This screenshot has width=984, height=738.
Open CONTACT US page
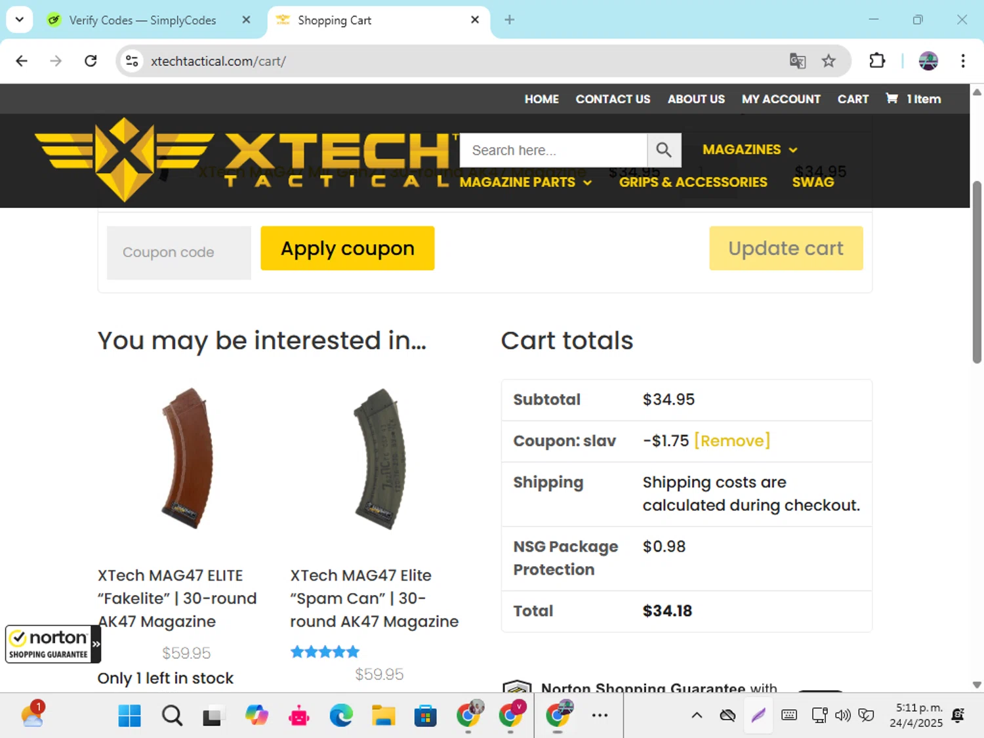pos(613,99)
